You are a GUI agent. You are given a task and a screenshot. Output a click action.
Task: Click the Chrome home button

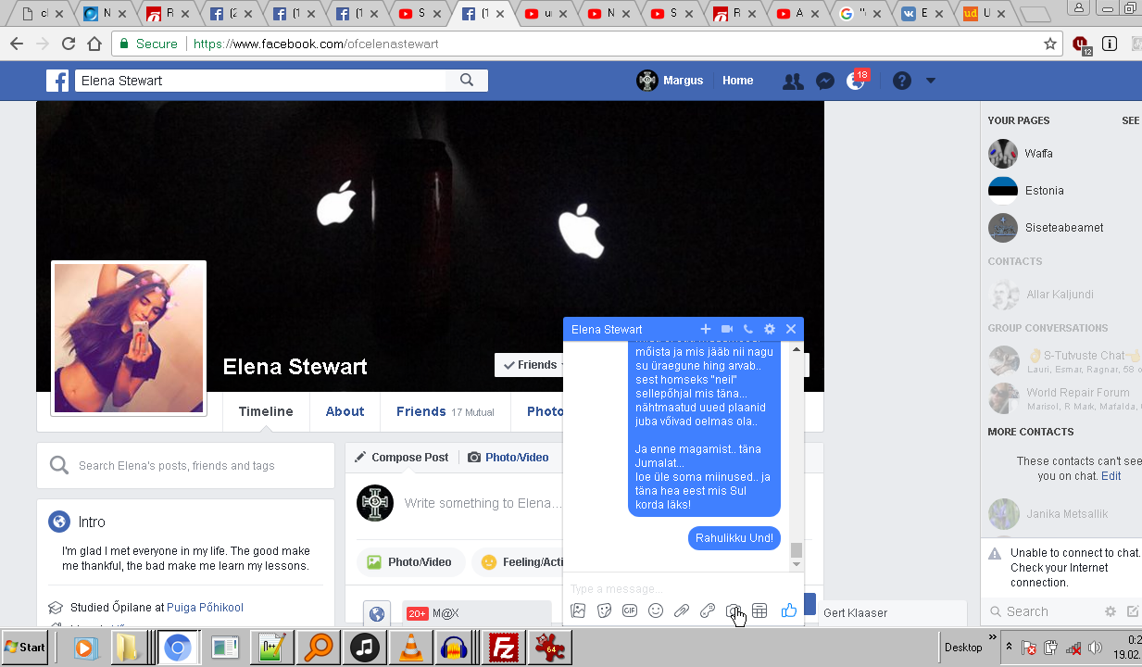pyautogui.click(x=94, y=44)
